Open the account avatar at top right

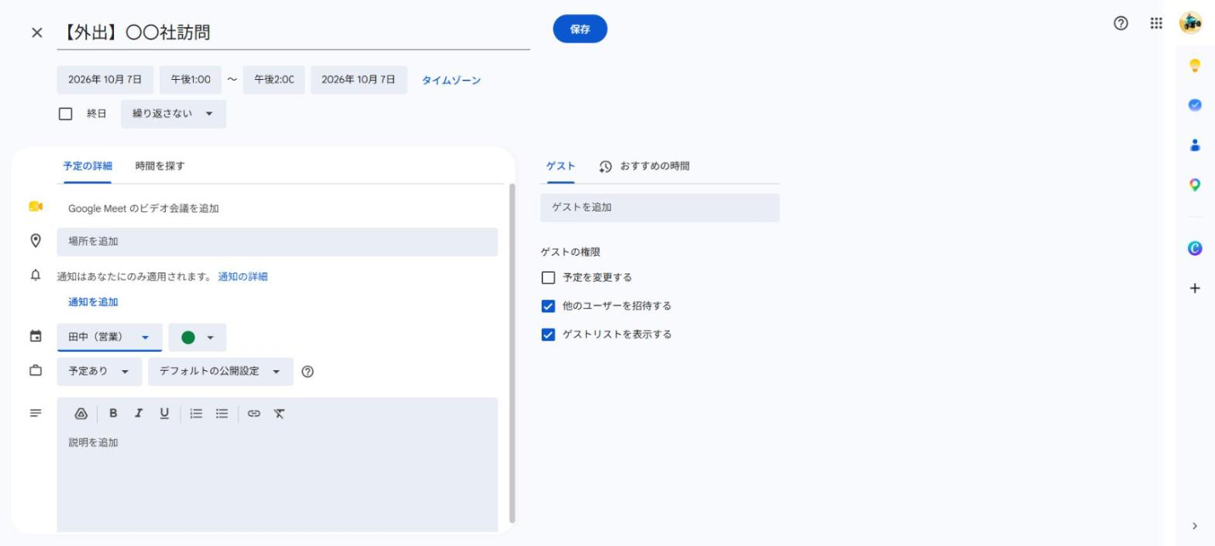[x=1190, y=23]
